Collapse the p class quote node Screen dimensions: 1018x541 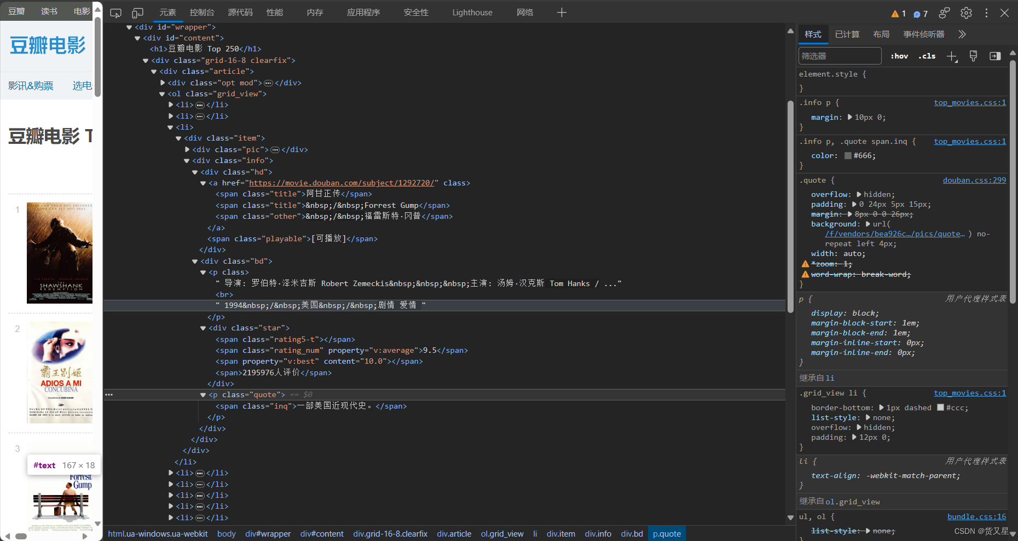point(203,395)
